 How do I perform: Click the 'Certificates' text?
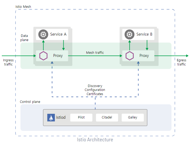tap(95, 94)
